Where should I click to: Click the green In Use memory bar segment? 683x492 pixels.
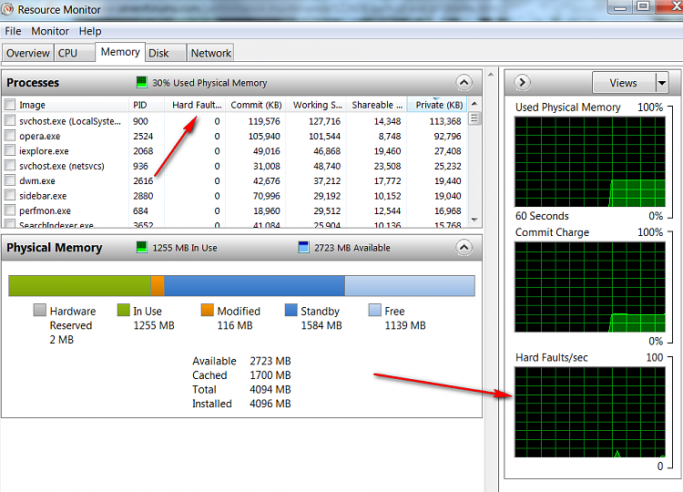(80, 285)
